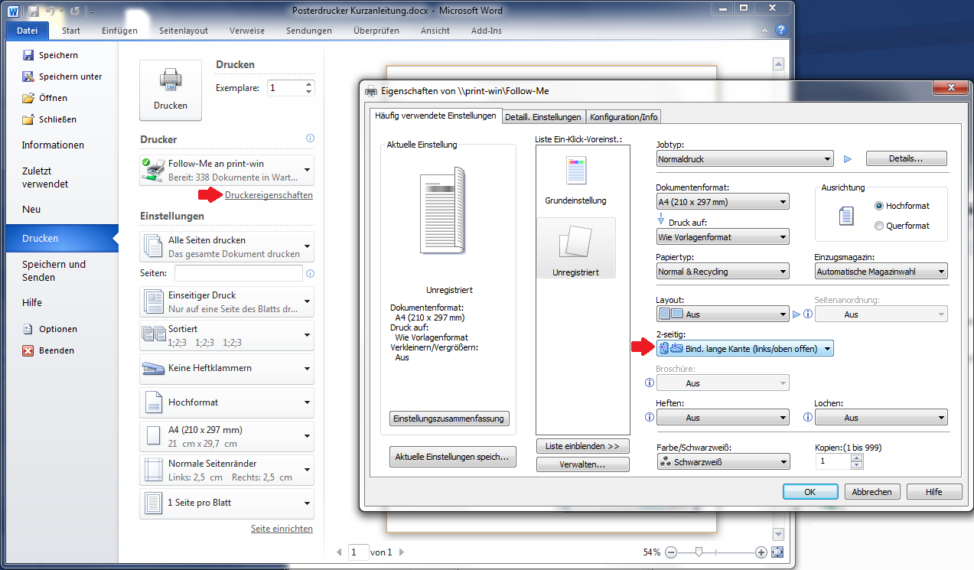The image size is (974, 570).
Task: Select the Hochformat radio button under Ausrichtung
Action: pyautogui.click(x=879, y=206)
